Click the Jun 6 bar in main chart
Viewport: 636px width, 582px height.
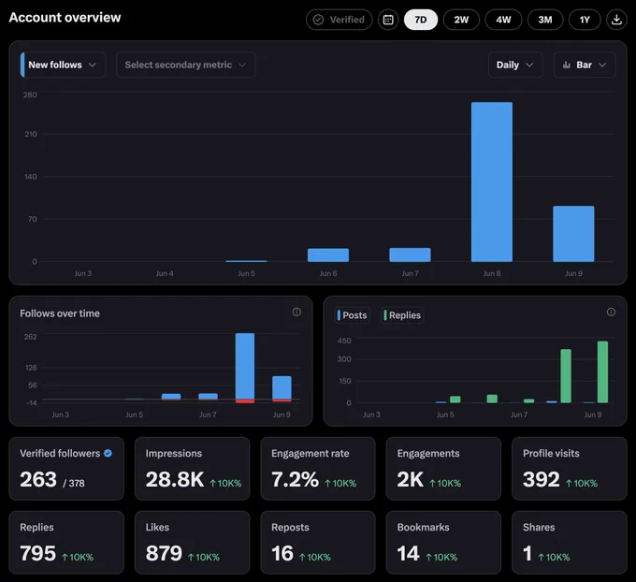328,255
